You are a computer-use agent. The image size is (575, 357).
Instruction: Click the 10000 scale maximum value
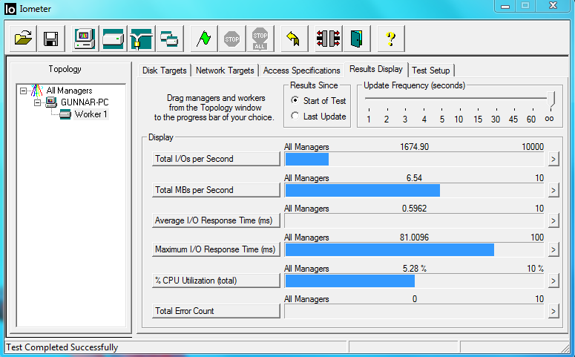[x=533, y=147]
